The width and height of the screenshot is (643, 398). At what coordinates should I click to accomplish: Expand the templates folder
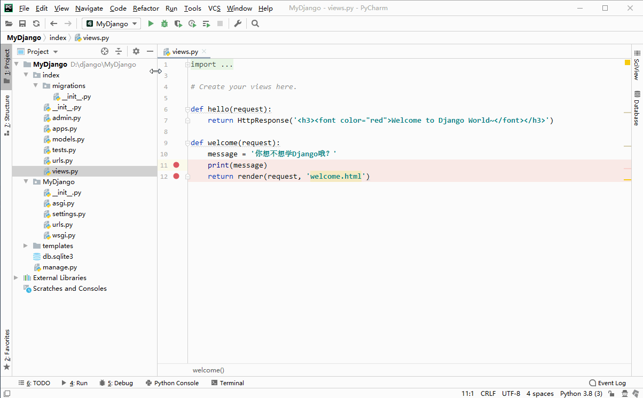coord(26,246)
